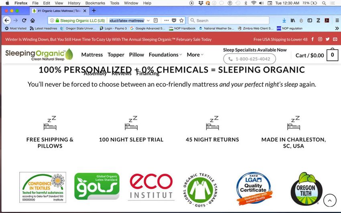341x213 pixels.
Task: Open the Mattress nav link
Action: (x=92, y=55)
